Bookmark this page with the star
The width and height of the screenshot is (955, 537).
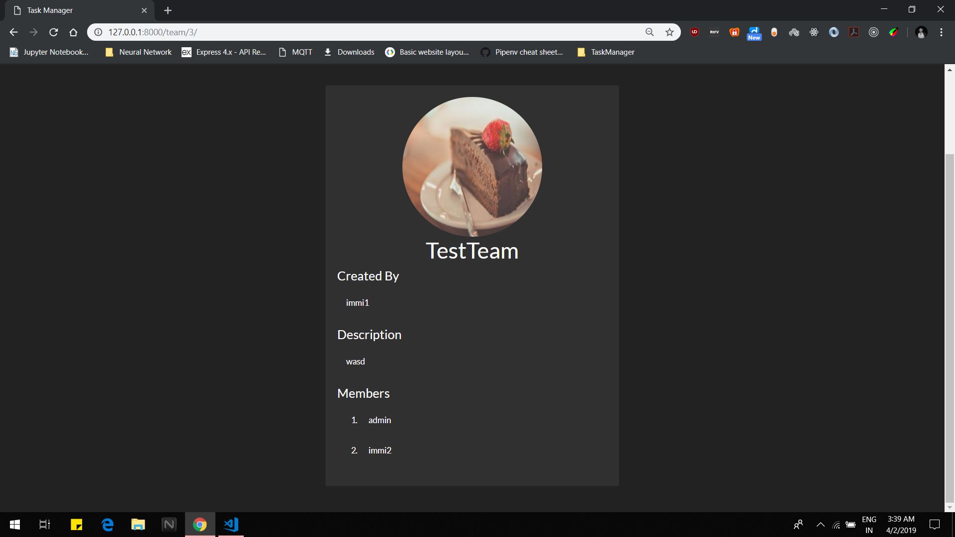tap(669, 32)
